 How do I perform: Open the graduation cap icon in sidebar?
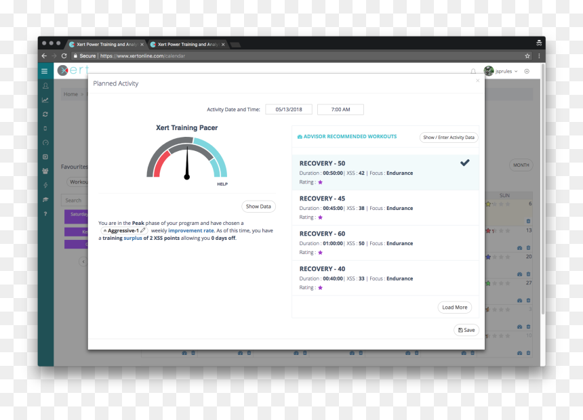point(45,200)
